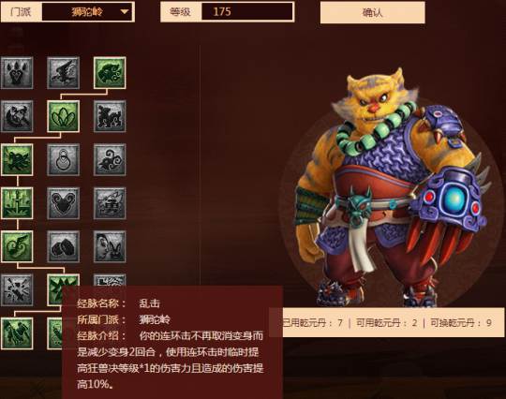Select the green dragon beast skill icon
Viewport: 506px width, 399px height.
tap(17, 159)
